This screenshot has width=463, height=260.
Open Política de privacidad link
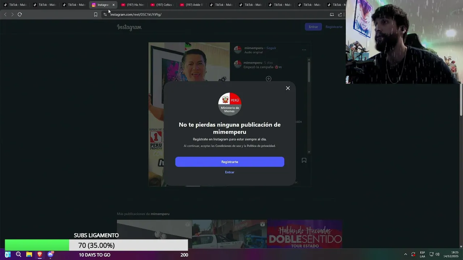pos(261,146)
